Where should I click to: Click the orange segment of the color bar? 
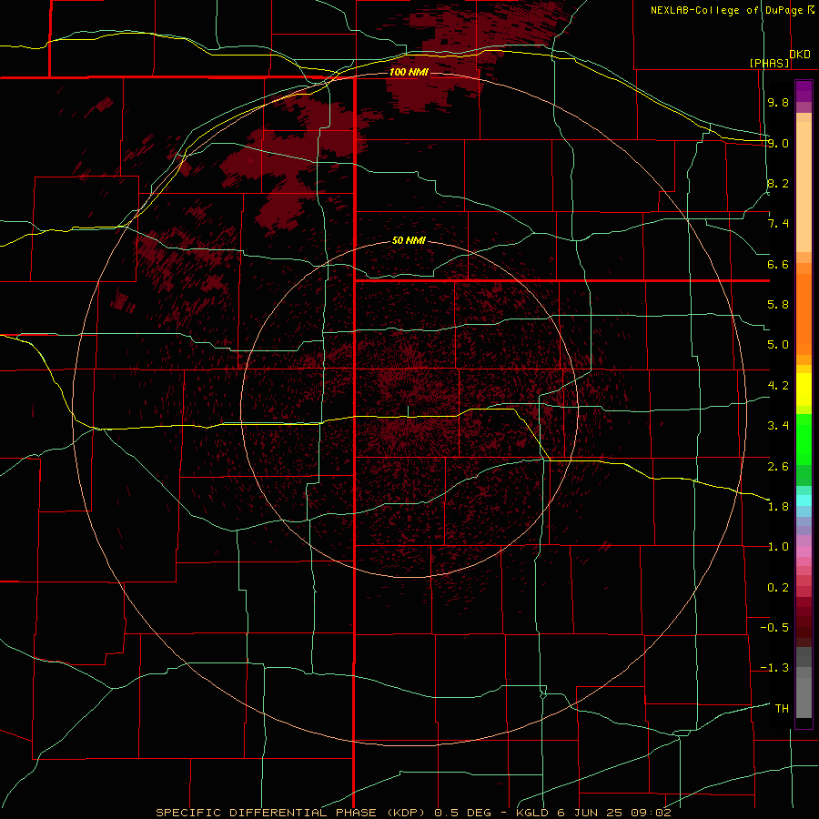(804, 315)
